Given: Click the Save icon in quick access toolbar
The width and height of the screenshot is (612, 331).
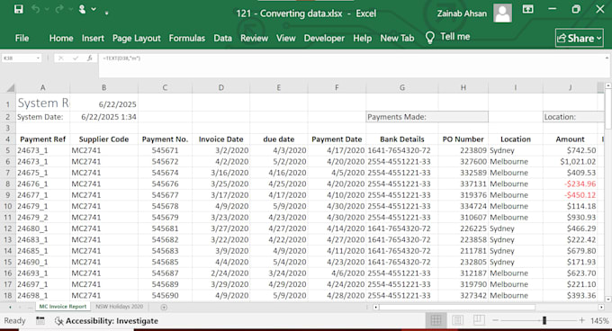Looking at the screenshot, I should pyautogui.click(x=18, y=9).
